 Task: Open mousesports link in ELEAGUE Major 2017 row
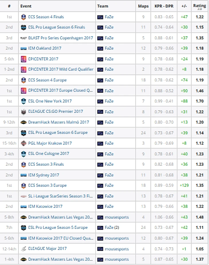click(x=117, y=249)
